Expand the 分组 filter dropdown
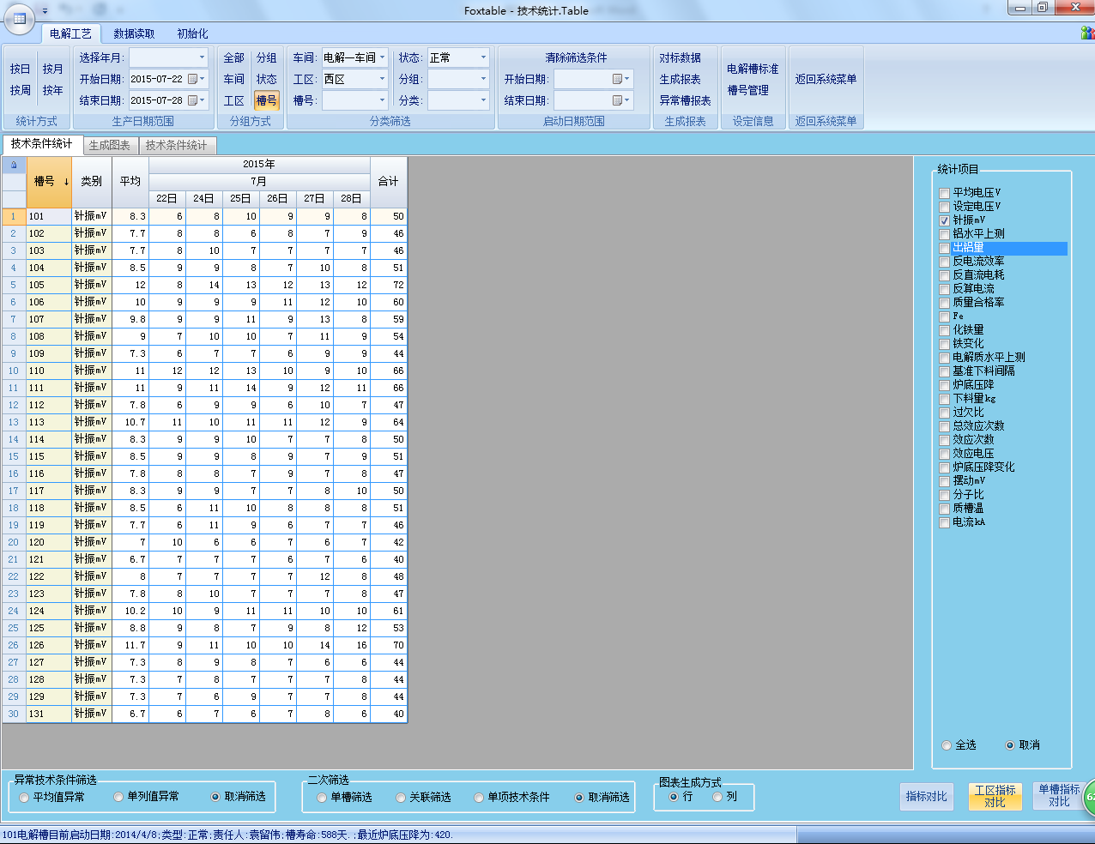 click(483, 79)
